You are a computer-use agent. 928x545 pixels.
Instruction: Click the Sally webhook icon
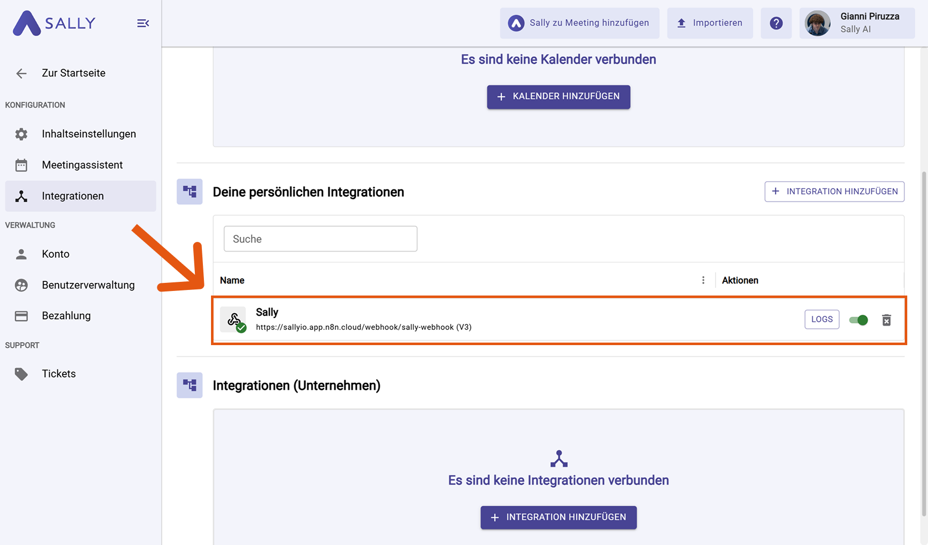coord(233,319)
